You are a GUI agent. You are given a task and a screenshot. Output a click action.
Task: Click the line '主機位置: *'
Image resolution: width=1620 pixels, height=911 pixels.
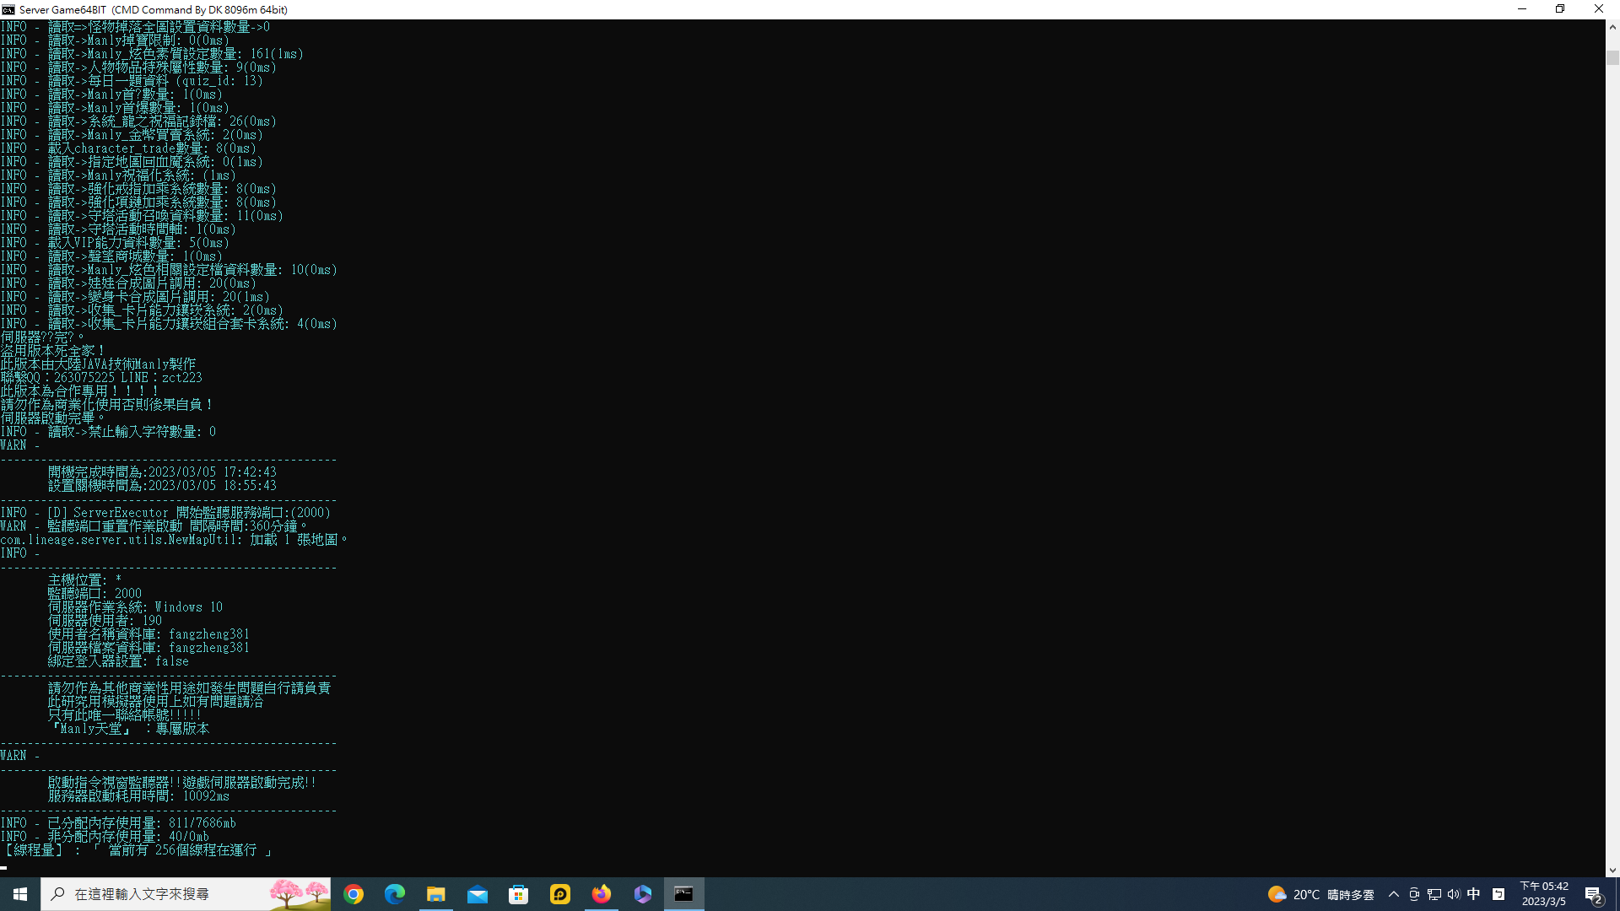pyautogui.click(x=84, y=580)
